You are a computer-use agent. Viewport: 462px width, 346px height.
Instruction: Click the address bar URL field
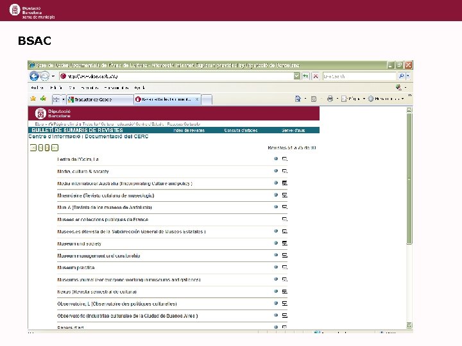[x=176, y=76]
